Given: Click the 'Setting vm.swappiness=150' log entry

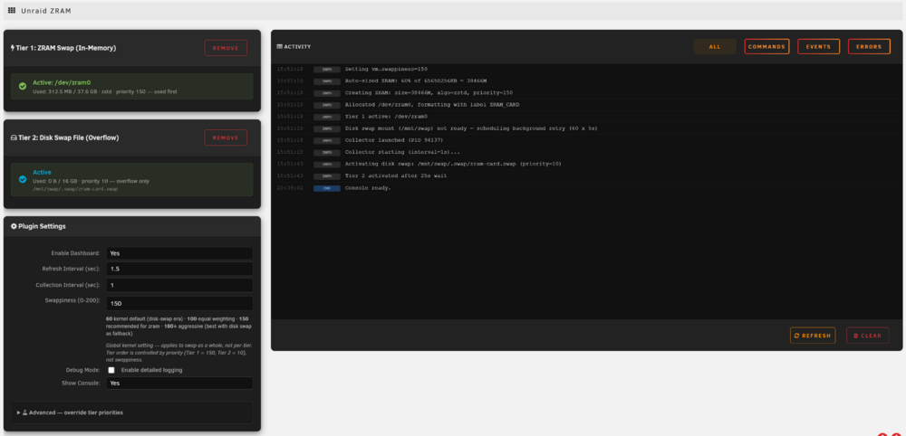Looking at the screenshot, I should (x=386, y=70).
